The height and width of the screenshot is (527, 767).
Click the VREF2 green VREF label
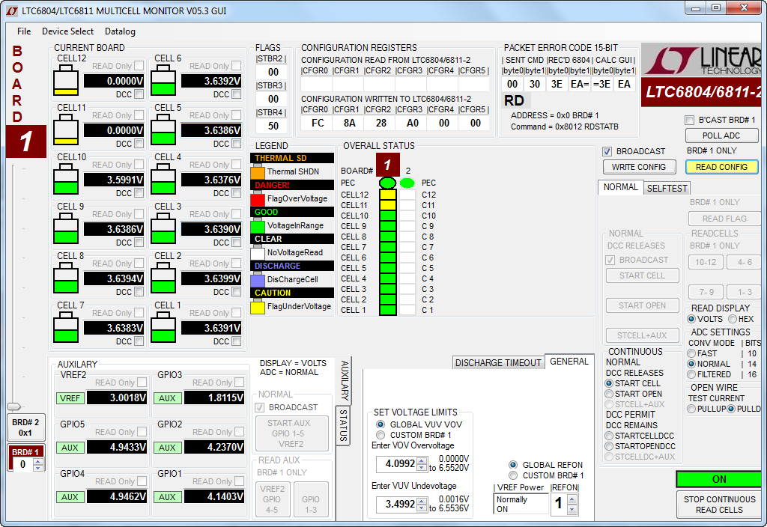pyautogui.click(x=70, y=398)
